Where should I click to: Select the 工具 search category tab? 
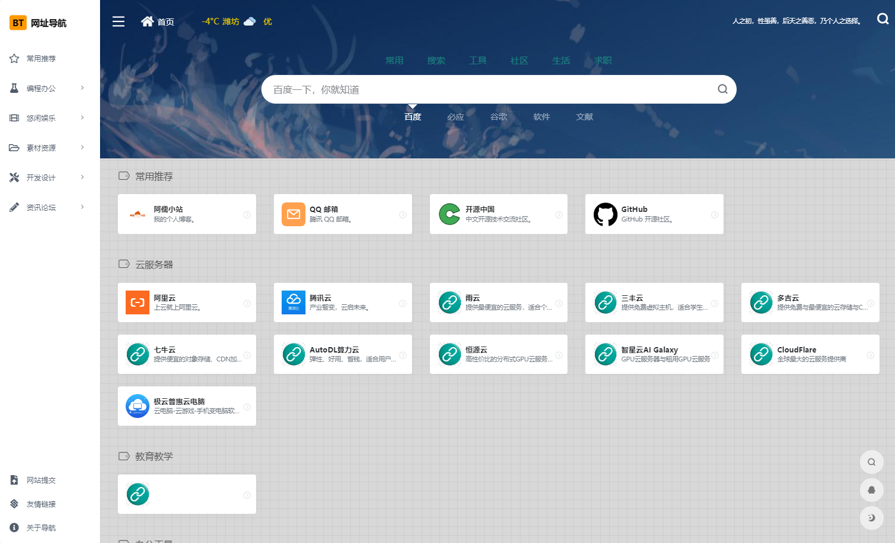tap(478, 61)
